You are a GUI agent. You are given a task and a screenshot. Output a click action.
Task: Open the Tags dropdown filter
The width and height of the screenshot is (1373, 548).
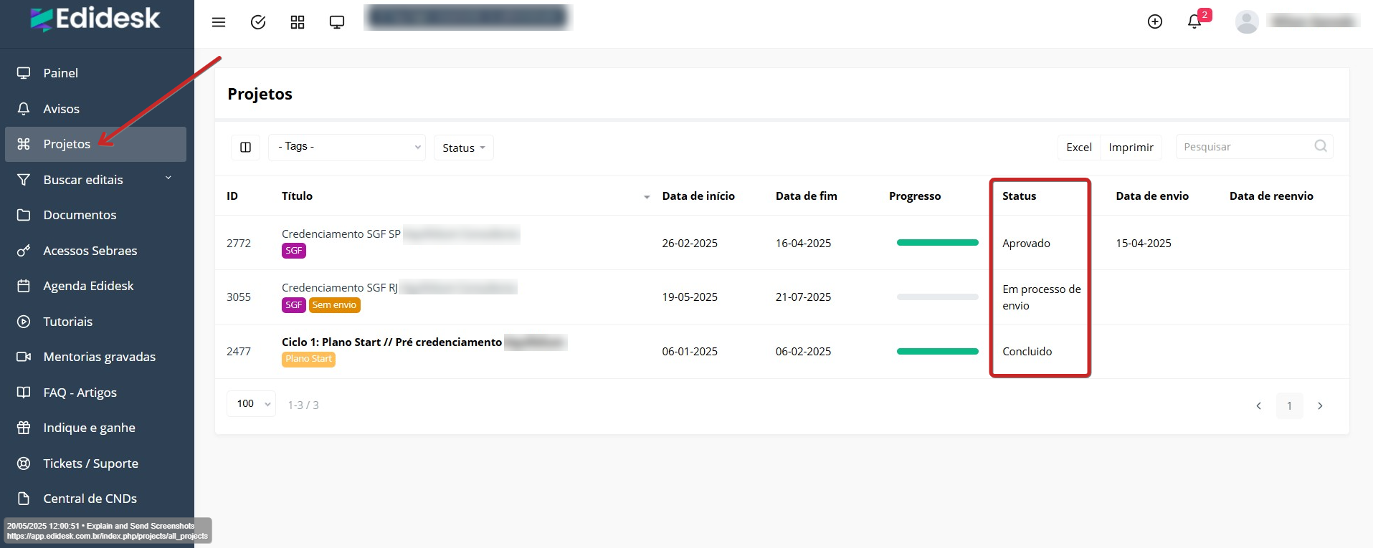click(x=347, y=147)
